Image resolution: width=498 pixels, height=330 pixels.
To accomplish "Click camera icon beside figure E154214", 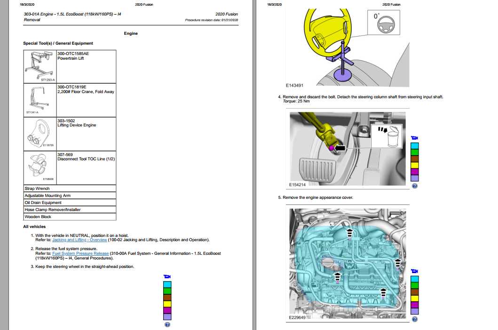I will tap(414, 138).
